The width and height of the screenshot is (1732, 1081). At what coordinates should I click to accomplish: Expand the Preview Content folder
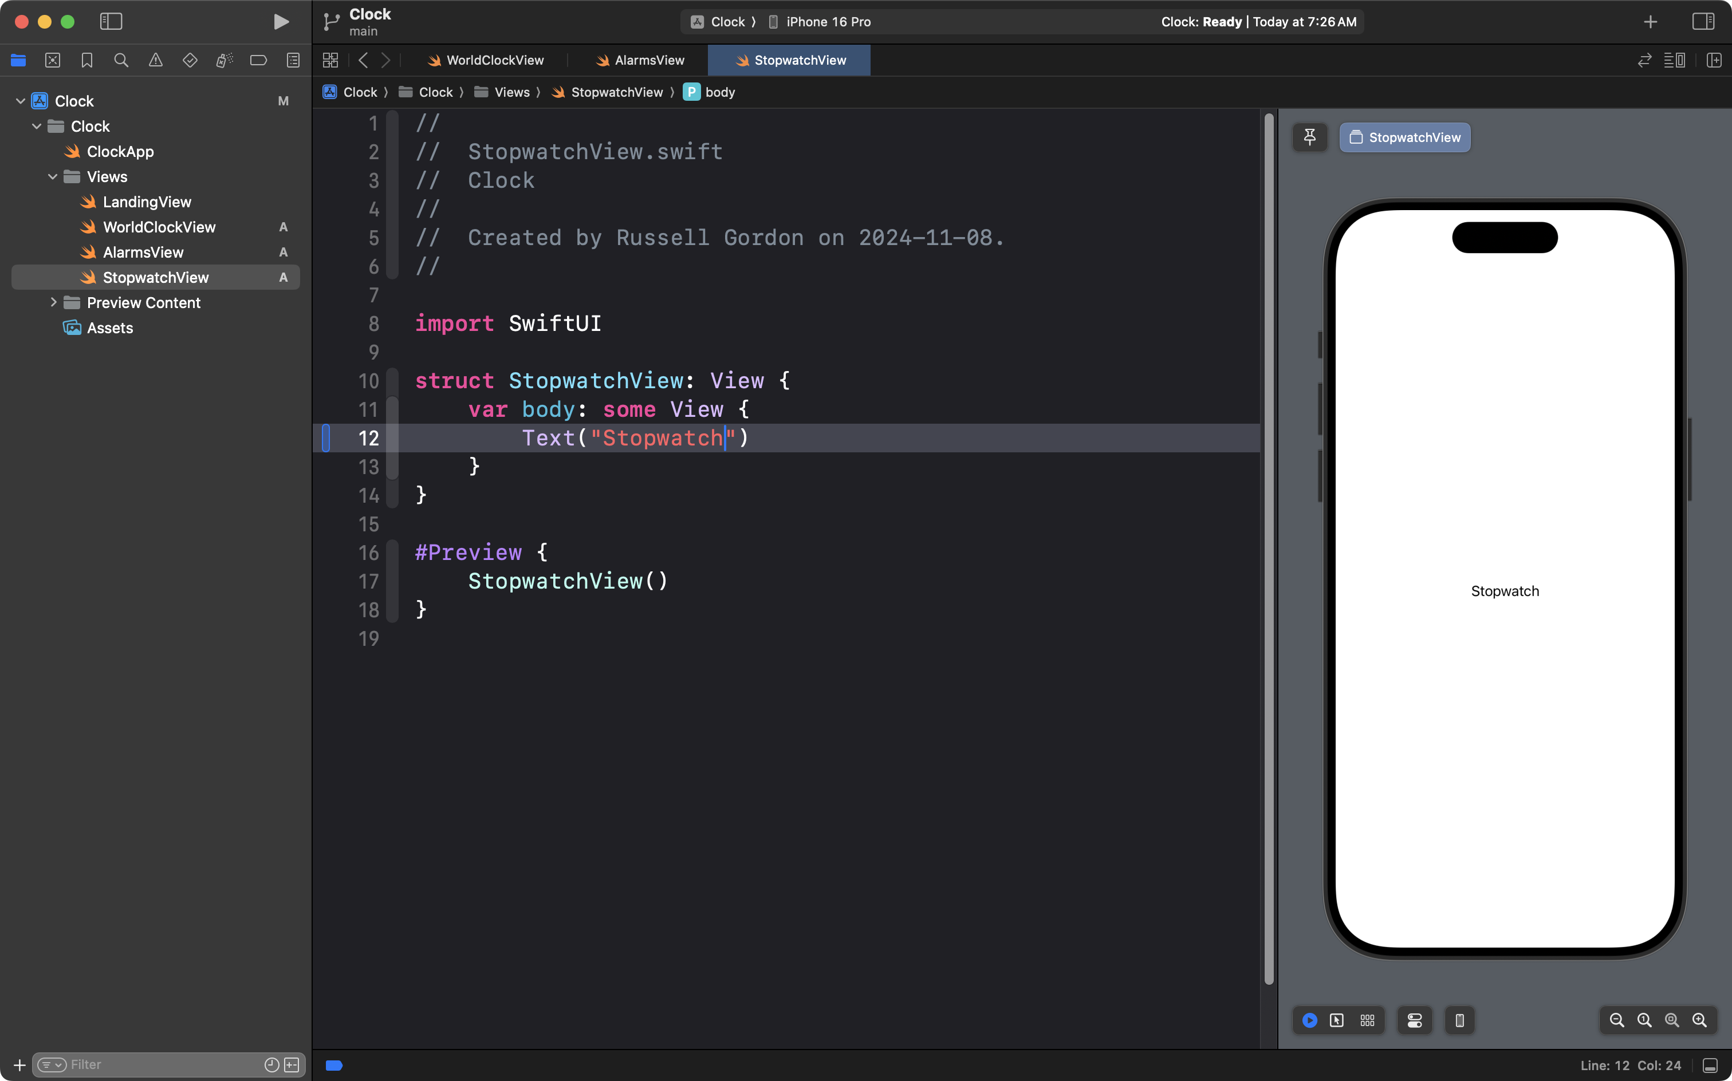[53, 302]
